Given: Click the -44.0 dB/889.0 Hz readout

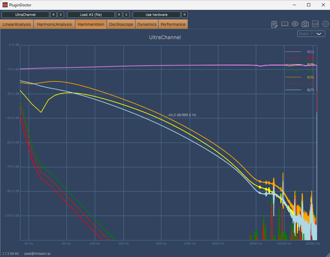Looking at the screenshot, I should point(182,115).
